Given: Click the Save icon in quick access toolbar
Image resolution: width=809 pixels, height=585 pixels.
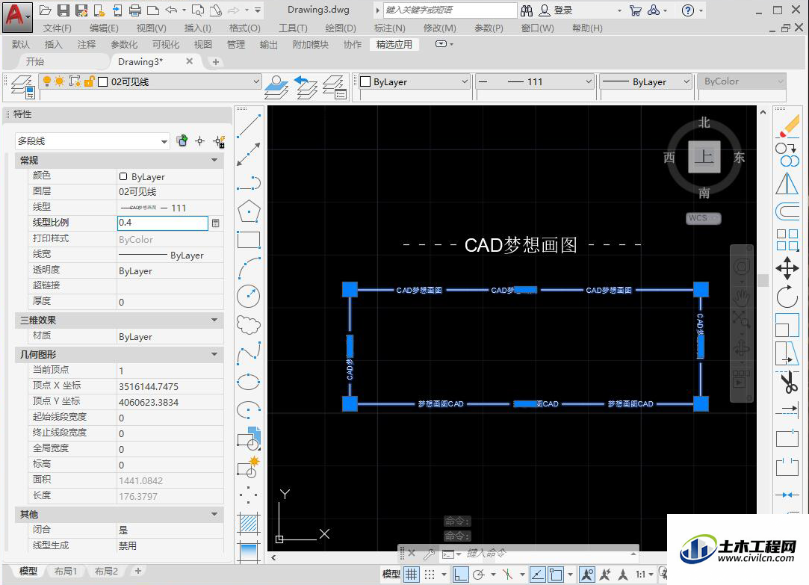Looking at the screenshot, I should point(63,10).
